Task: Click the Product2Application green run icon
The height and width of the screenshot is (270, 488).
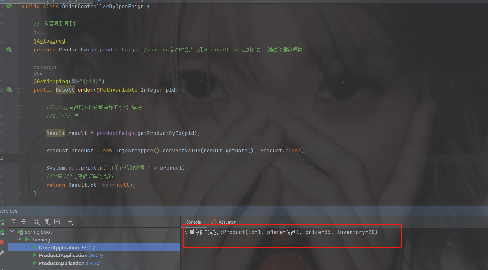Action: pyautogui.click(x=34, y=255)
